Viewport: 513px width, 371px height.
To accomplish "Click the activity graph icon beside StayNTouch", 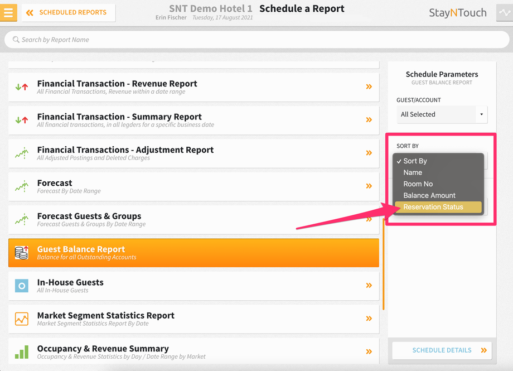I will (505, 12).
